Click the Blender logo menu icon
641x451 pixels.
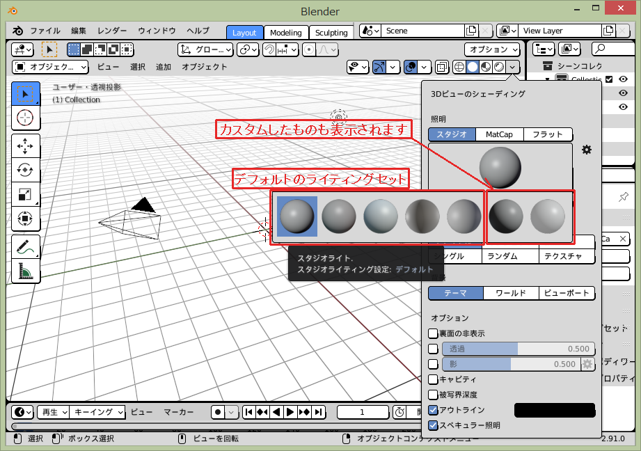pyautogui.click(x=17, y=31)
